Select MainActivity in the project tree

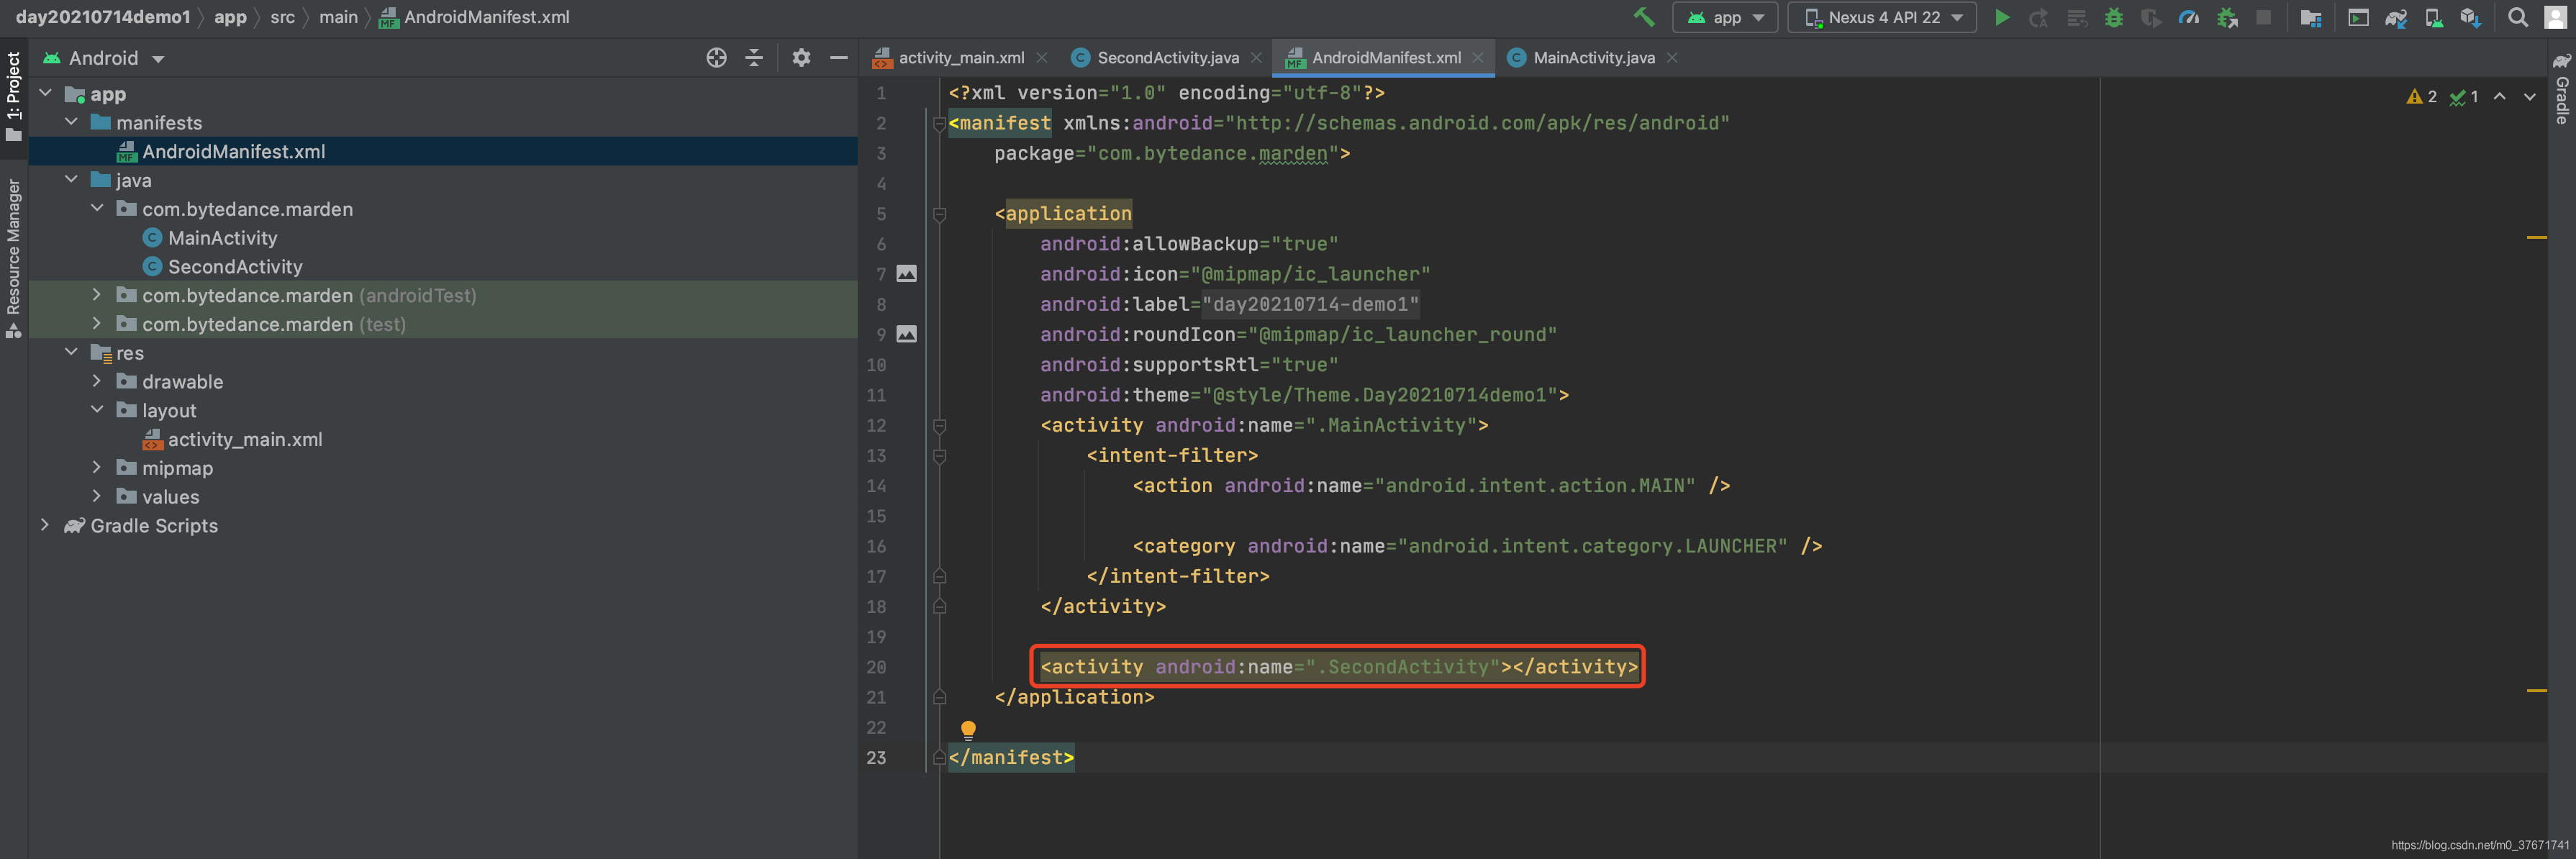[222, 238]
